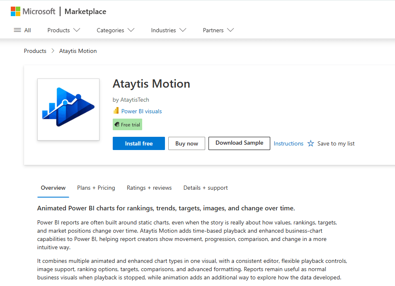Click the Ataytis Motion product logo
Viewport: 395px width, 286px height.
[x=68, y=110]
